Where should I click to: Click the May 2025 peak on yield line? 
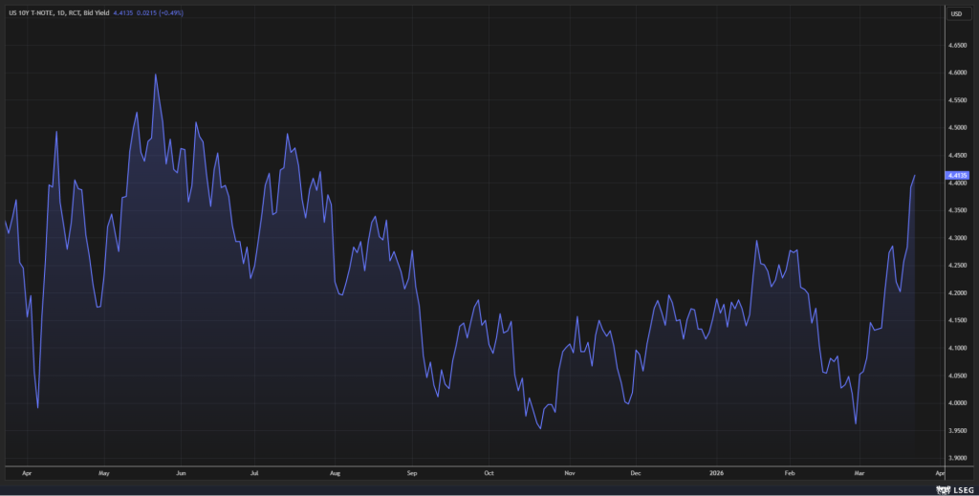coord(155,75)
